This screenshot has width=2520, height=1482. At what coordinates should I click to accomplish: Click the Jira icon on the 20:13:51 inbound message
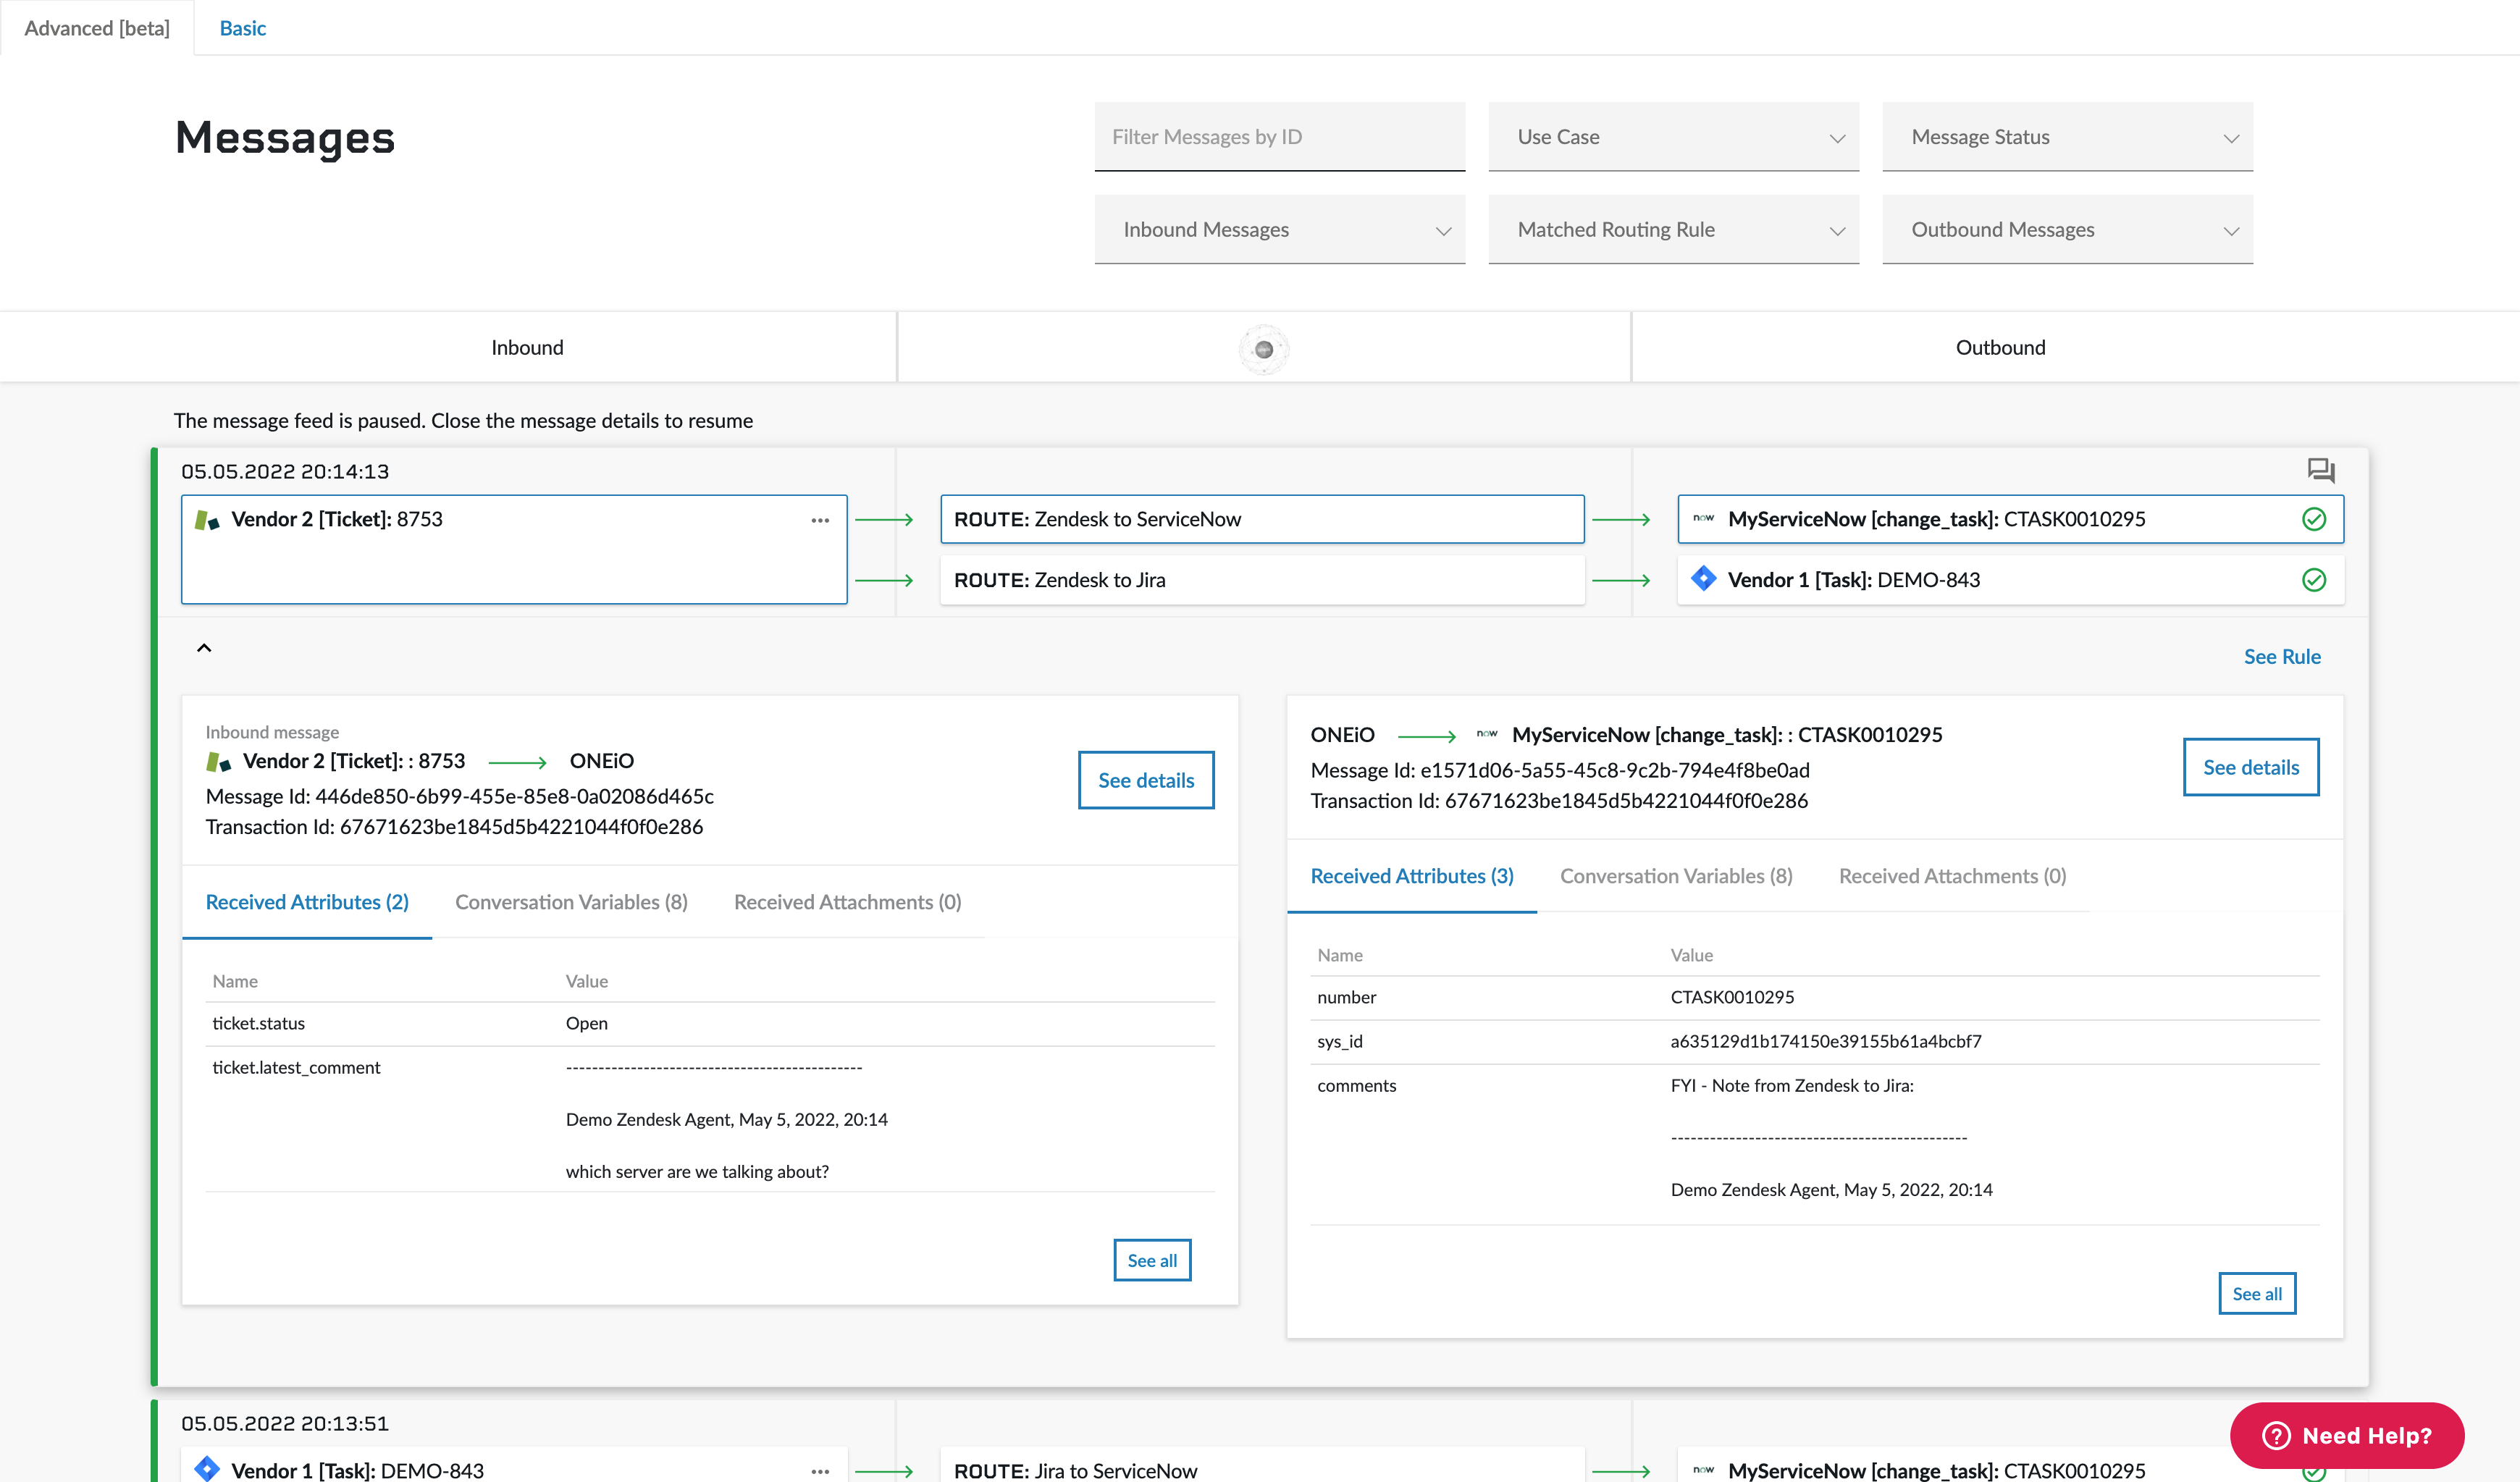click(207, 1469)
